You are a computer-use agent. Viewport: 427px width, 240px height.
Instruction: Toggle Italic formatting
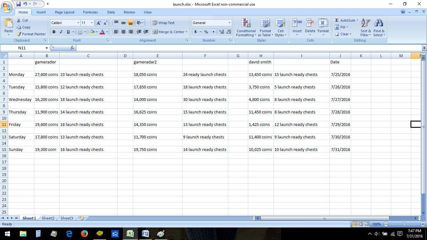[x=61, y=32]
